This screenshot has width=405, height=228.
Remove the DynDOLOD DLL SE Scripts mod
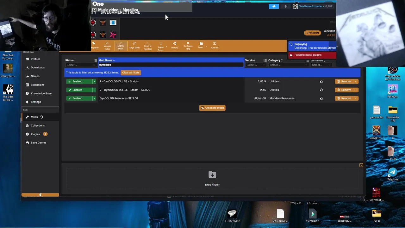(344, 81)
